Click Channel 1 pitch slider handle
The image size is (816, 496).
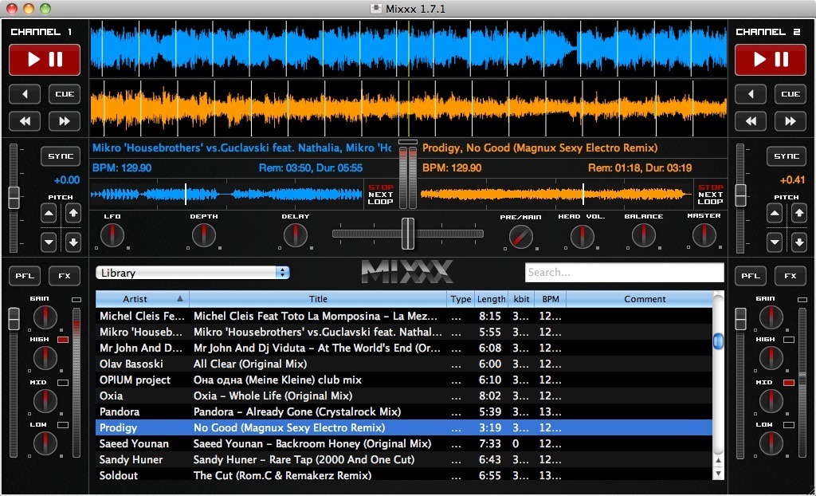tap(14, 198)
